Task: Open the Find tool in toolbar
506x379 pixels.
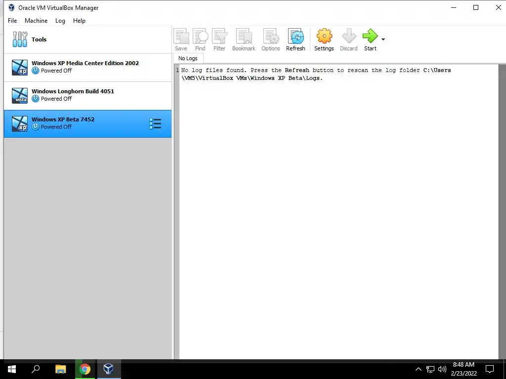Action: click(200, 39)
